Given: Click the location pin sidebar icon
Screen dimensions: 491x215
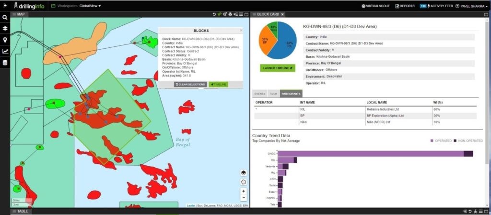Looking at the screenshot, I should coord(5,40).
